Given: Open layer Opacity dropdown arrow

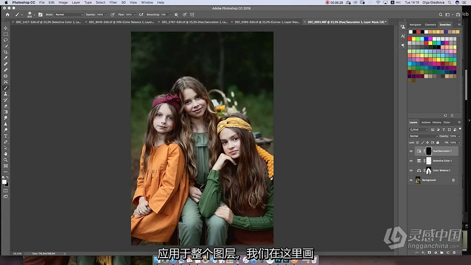Looking at the screenshot, I should pos(459,136).
